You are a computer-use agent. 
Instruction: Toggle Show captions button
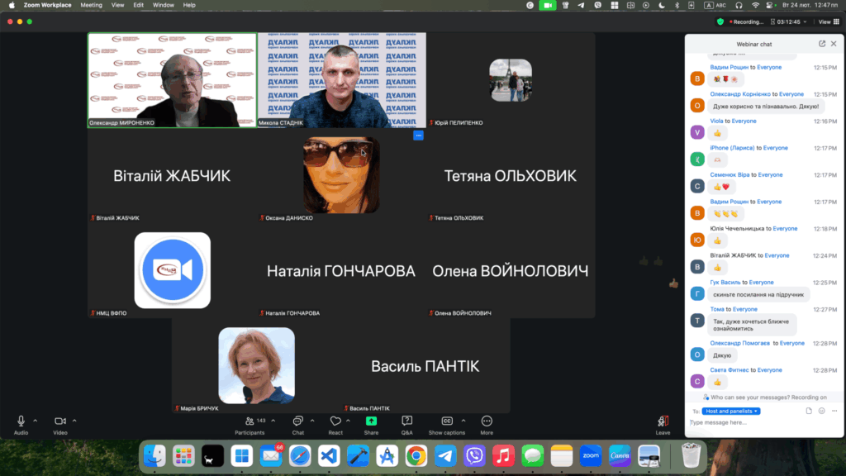tap(447, 421)
